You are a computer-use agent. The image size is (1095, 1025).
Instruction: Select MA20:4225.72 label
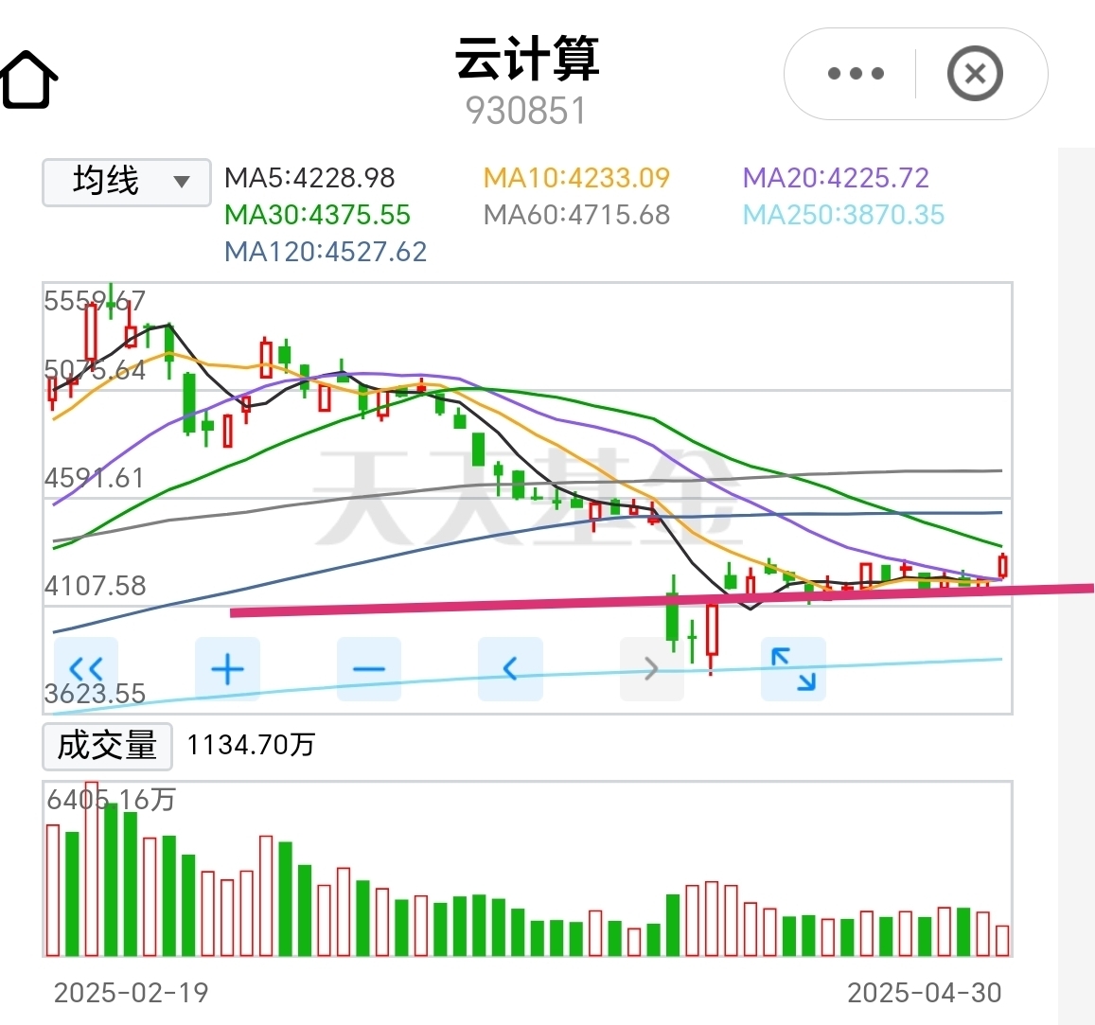click(x=836, y=178)
